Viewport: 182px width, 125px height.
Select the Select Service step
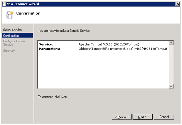(x=13, y=30)
